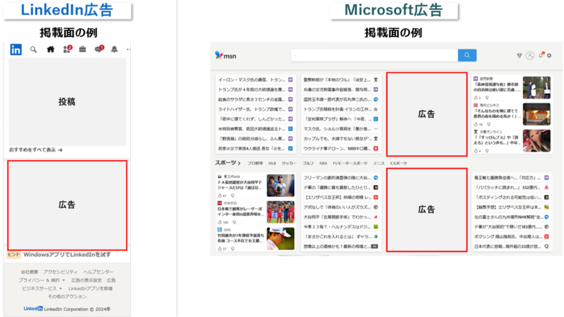This screenshot has width=564, height=317.
Task: Open MSN rewards trophy icon
Action: [519, 56]
